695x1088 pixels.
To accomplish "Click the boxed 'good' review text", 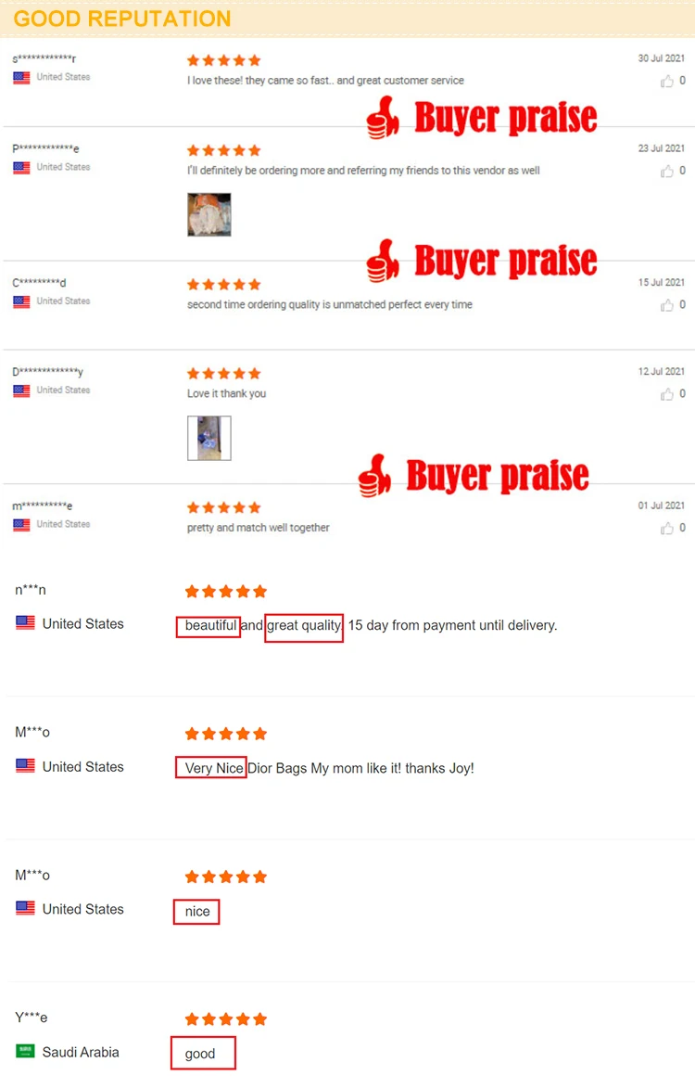I will tap(203, 1054).
